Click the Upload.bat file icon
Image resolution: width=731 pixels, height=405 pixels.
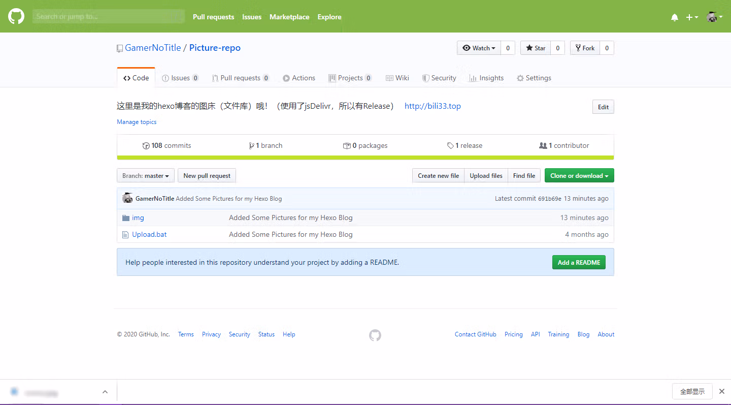pos(125,234)
